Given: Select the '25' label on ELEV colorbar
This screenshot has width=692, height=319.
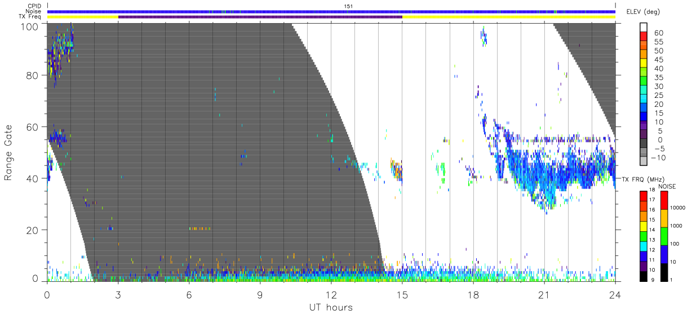Looking at the screenshot, I should pos(658,96).
